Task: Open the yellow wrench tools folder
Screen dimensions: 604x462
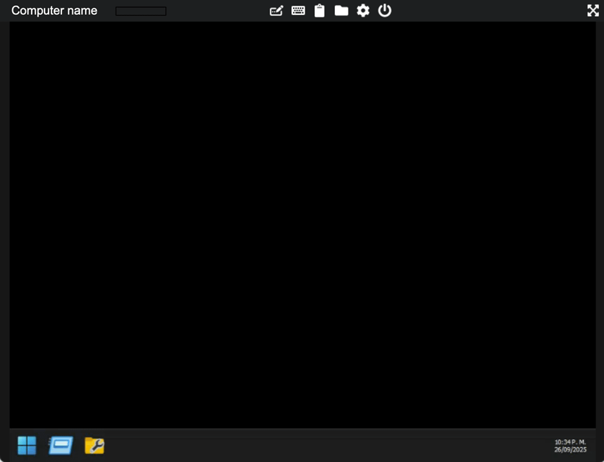Action: [94, 445]
